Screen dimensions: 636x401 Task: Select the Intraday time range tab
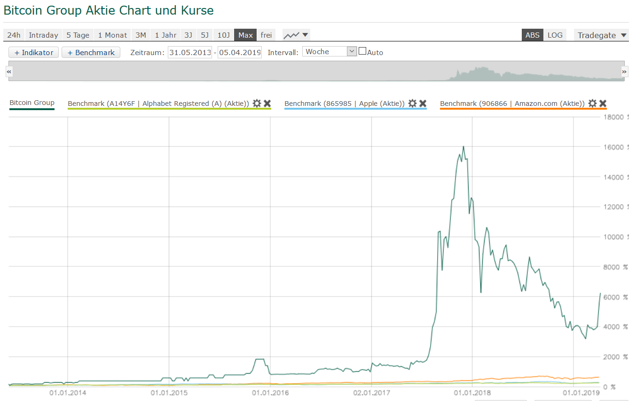click(43, 35)
